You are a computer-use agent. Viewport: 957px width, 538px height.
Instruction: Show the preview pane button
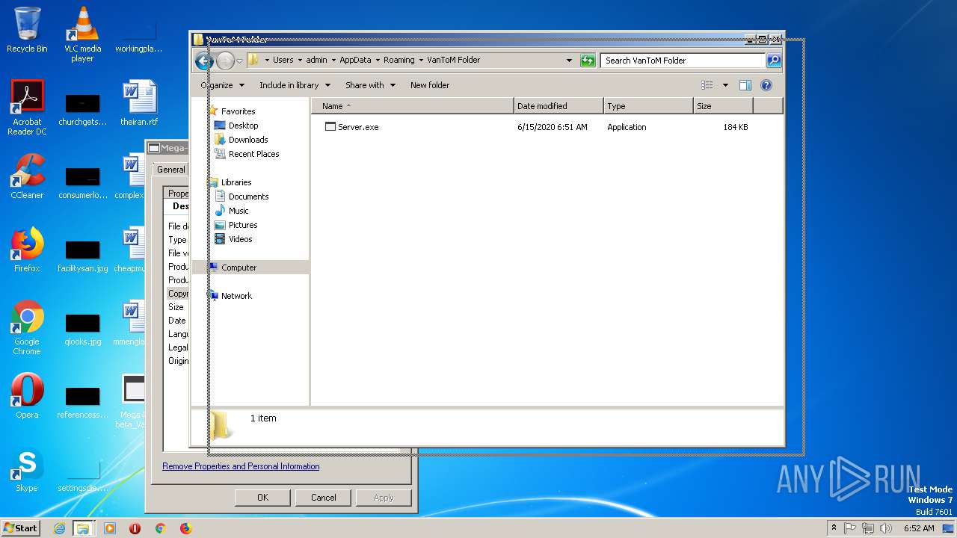(745, 85)
